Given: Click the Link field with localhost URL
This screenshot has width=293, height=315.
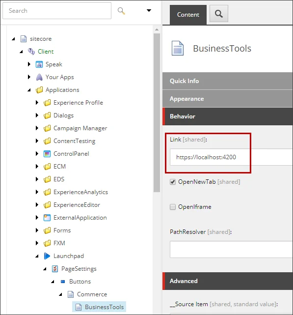Looking at the screenshot, I should pos(231,157).
